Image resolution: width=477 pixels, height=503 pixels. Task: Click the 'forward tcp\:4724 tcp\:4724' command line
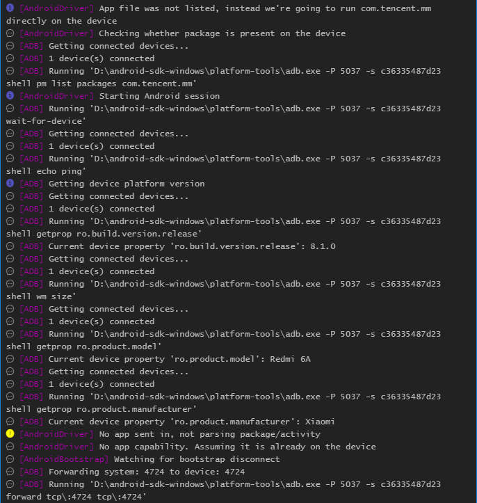(76, 497)
